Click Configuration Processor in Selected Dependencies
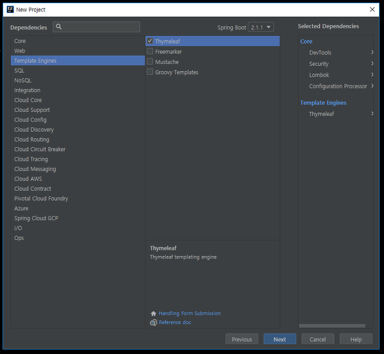 (338, 86)
